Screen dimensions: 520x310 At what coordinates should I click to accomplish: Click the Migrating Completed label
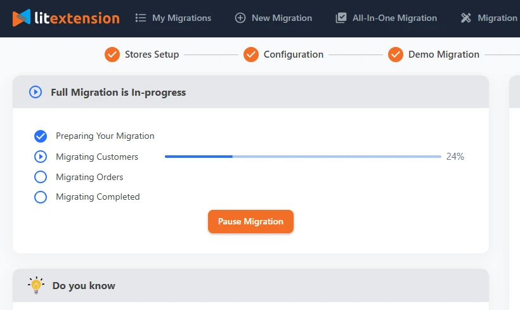tap(98, 197)
